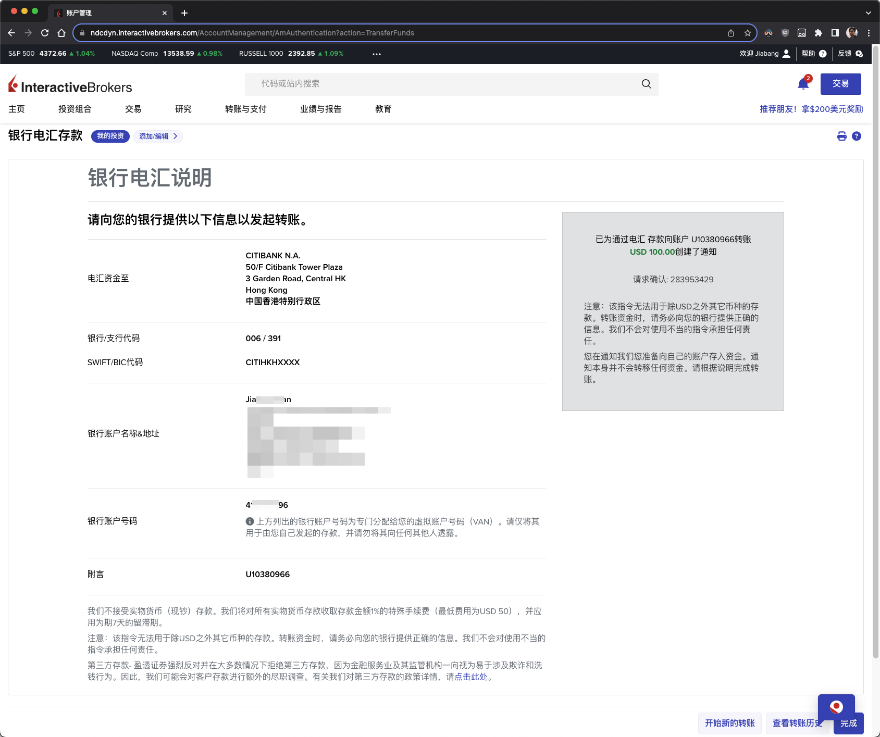Click the 开始新的转账 button
Screen dimensions: 880x737
point(729,723)
